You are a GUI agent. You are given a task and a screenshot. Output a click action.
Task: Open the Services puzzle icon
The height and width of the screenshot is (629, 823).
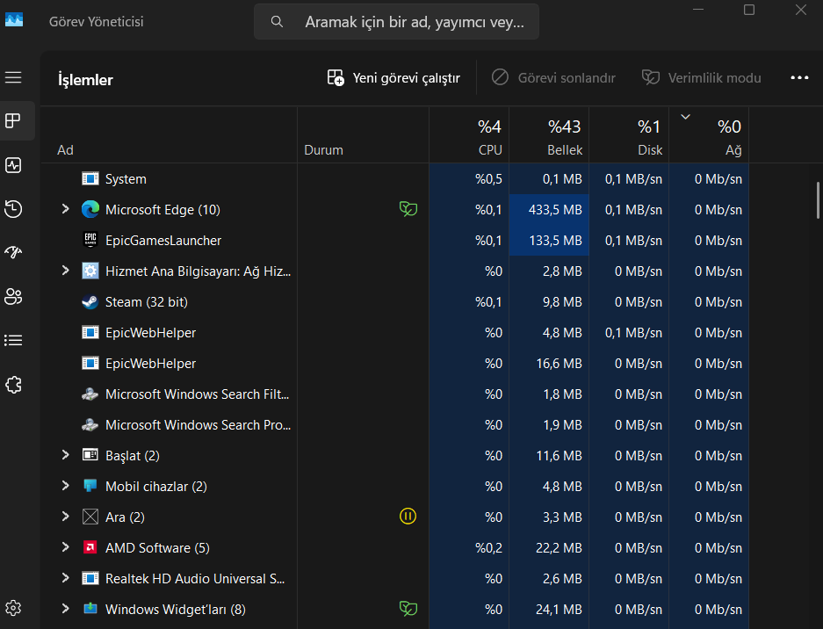click(13, 385)
